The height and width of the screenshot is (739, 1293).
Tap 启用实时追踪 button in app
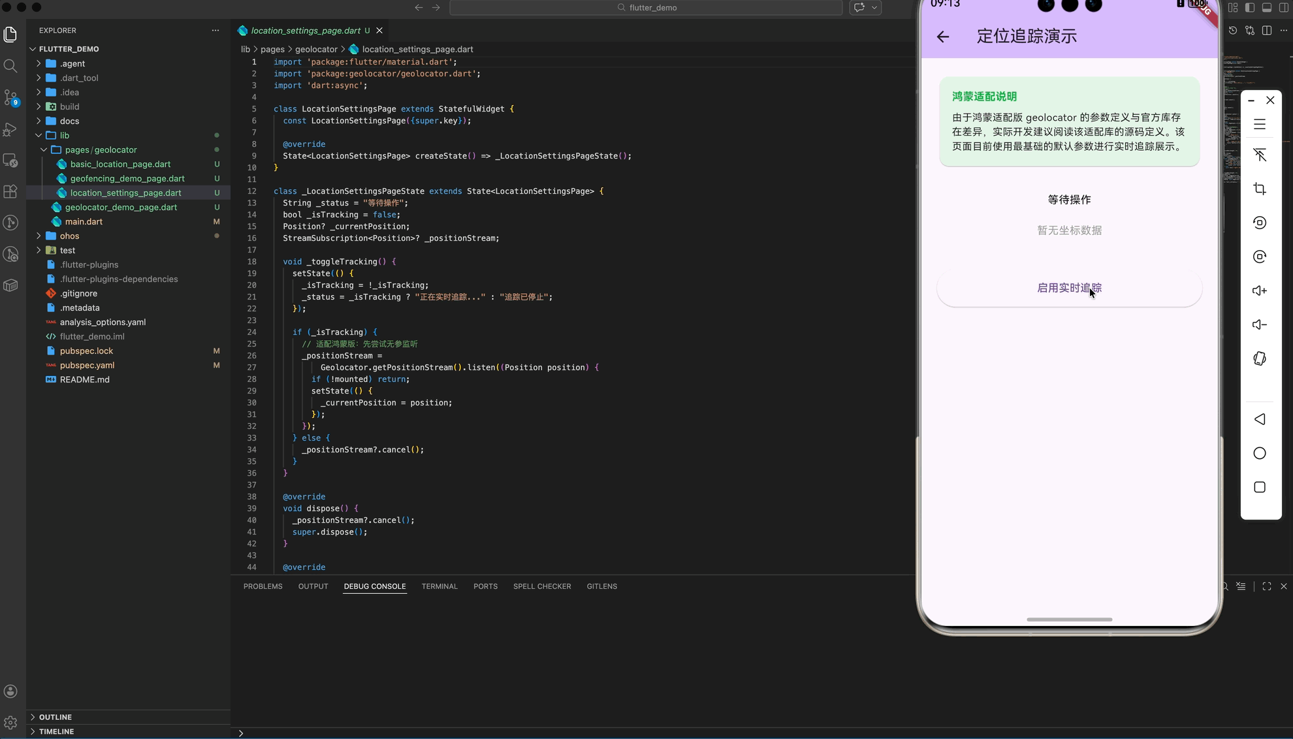(1069, 289)
